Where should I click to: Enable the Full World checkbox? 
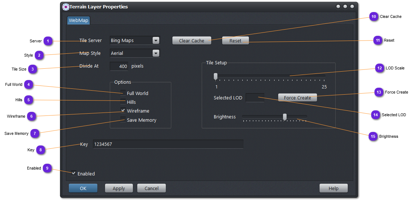click(123, 93)
